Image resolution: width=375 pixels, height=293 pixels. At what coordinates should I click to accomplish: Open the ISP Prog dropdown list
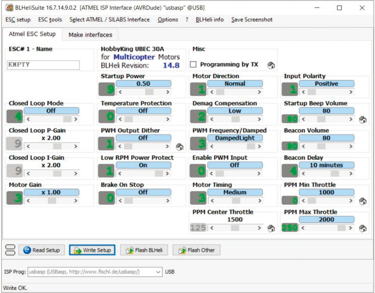(158, 272)
